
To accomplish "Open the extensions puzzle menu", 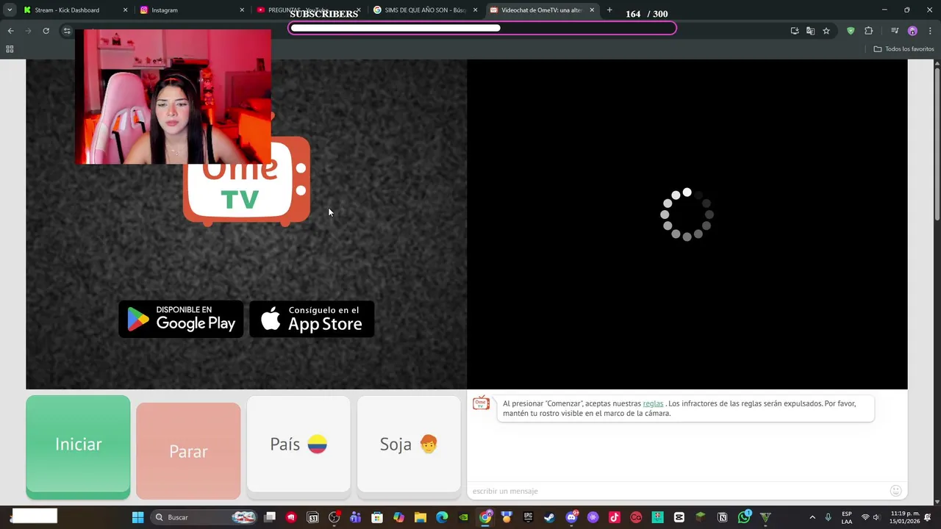I will coord(868,31).
